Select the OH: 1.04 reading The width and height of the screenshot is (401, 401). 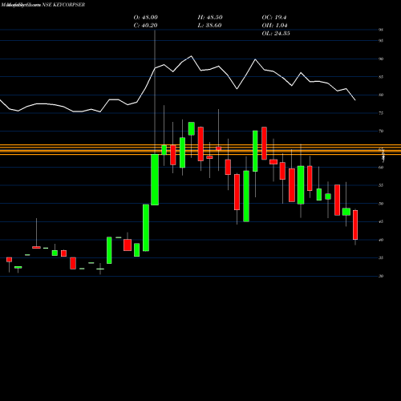coord(275,26)
